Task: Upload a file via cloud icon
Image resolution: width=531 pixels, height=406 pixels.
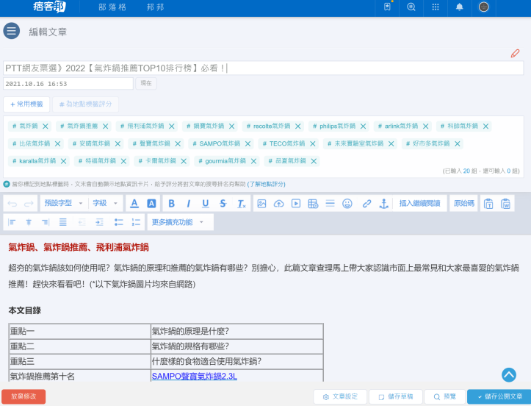Action: tap(278, 204)
